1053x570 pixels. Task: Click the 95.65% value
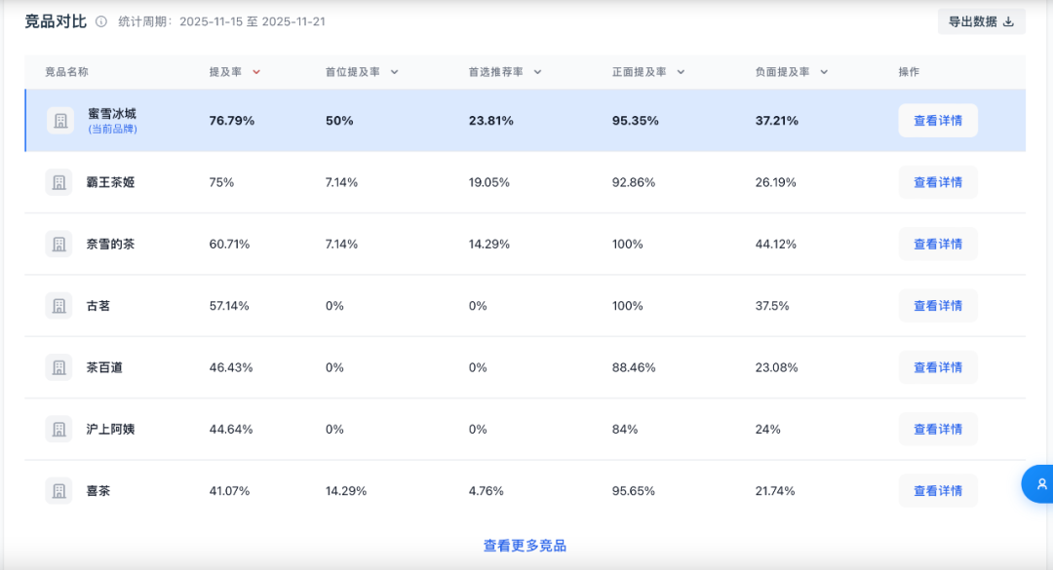click(x=634, y=491)
